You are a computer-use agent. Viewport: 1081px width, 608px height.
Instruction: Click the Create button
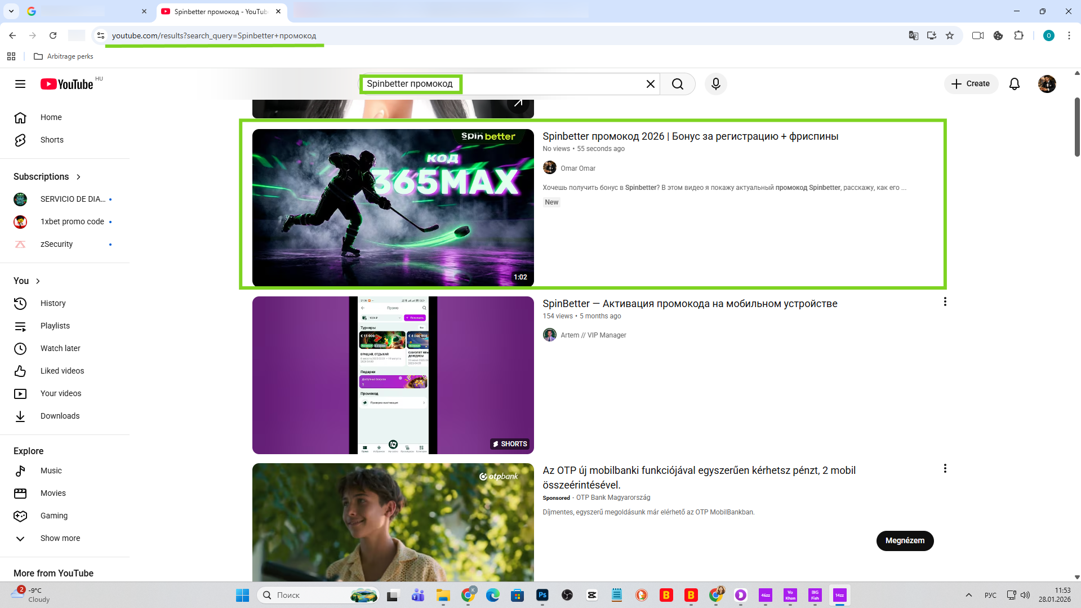(x=971, y=84)
